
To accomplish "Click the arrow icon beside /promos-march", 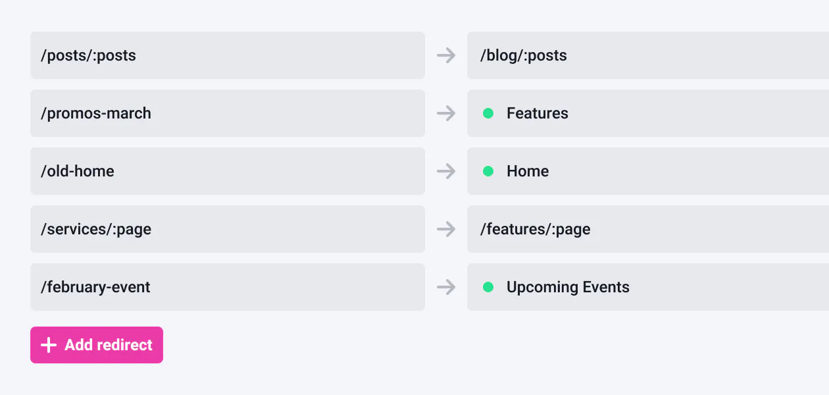I will tap(446, 113).
